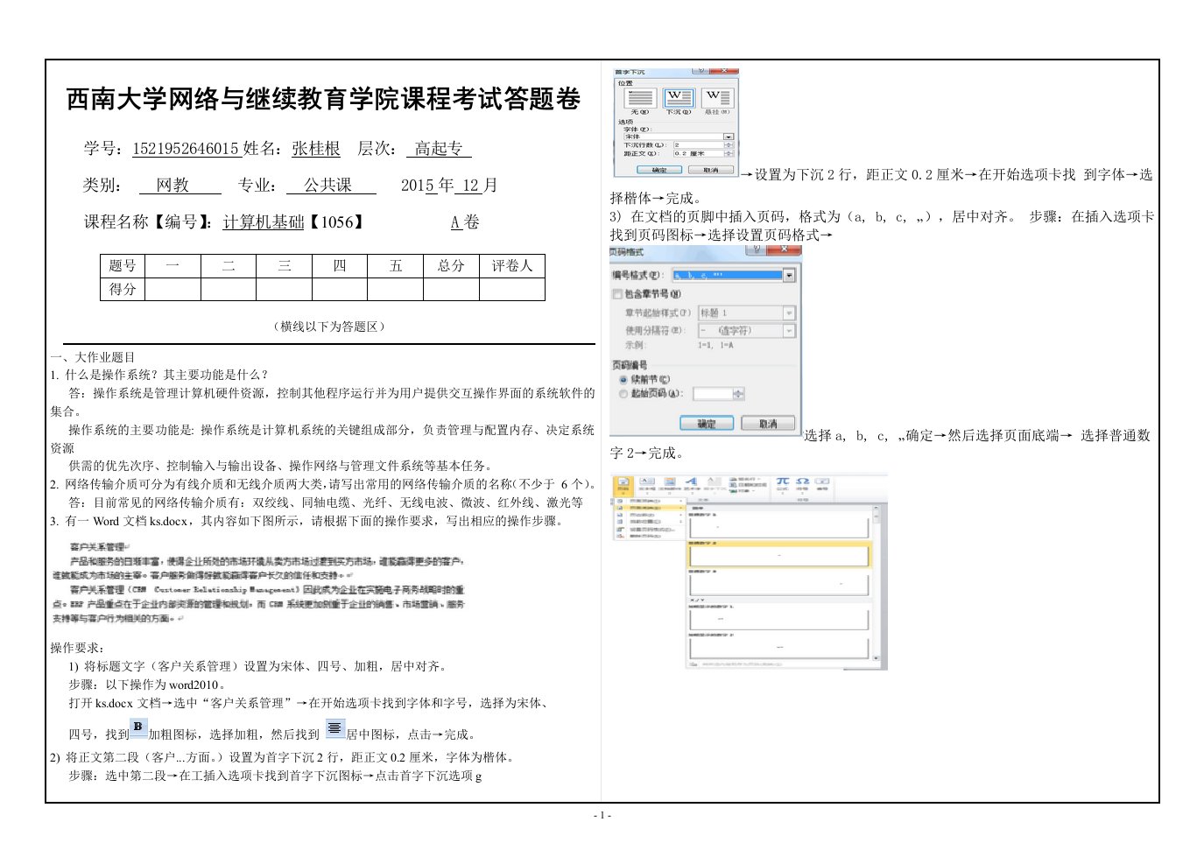Viewport: 1204px width, 850px height.
Task: Choose the highlighted bottom-of-page menu entry
Action: (649, 508)
